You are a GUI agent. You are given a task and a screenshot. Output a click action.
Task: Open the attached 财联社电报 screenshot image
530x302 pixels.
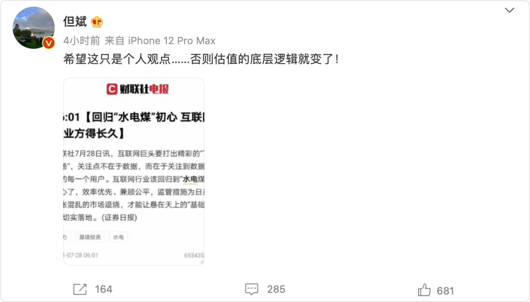(x=134, y=171)
